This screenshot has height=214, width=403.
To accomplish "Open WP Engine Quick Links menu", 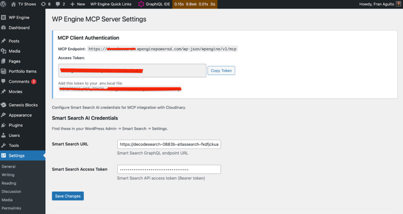I will tap(111, 4).
